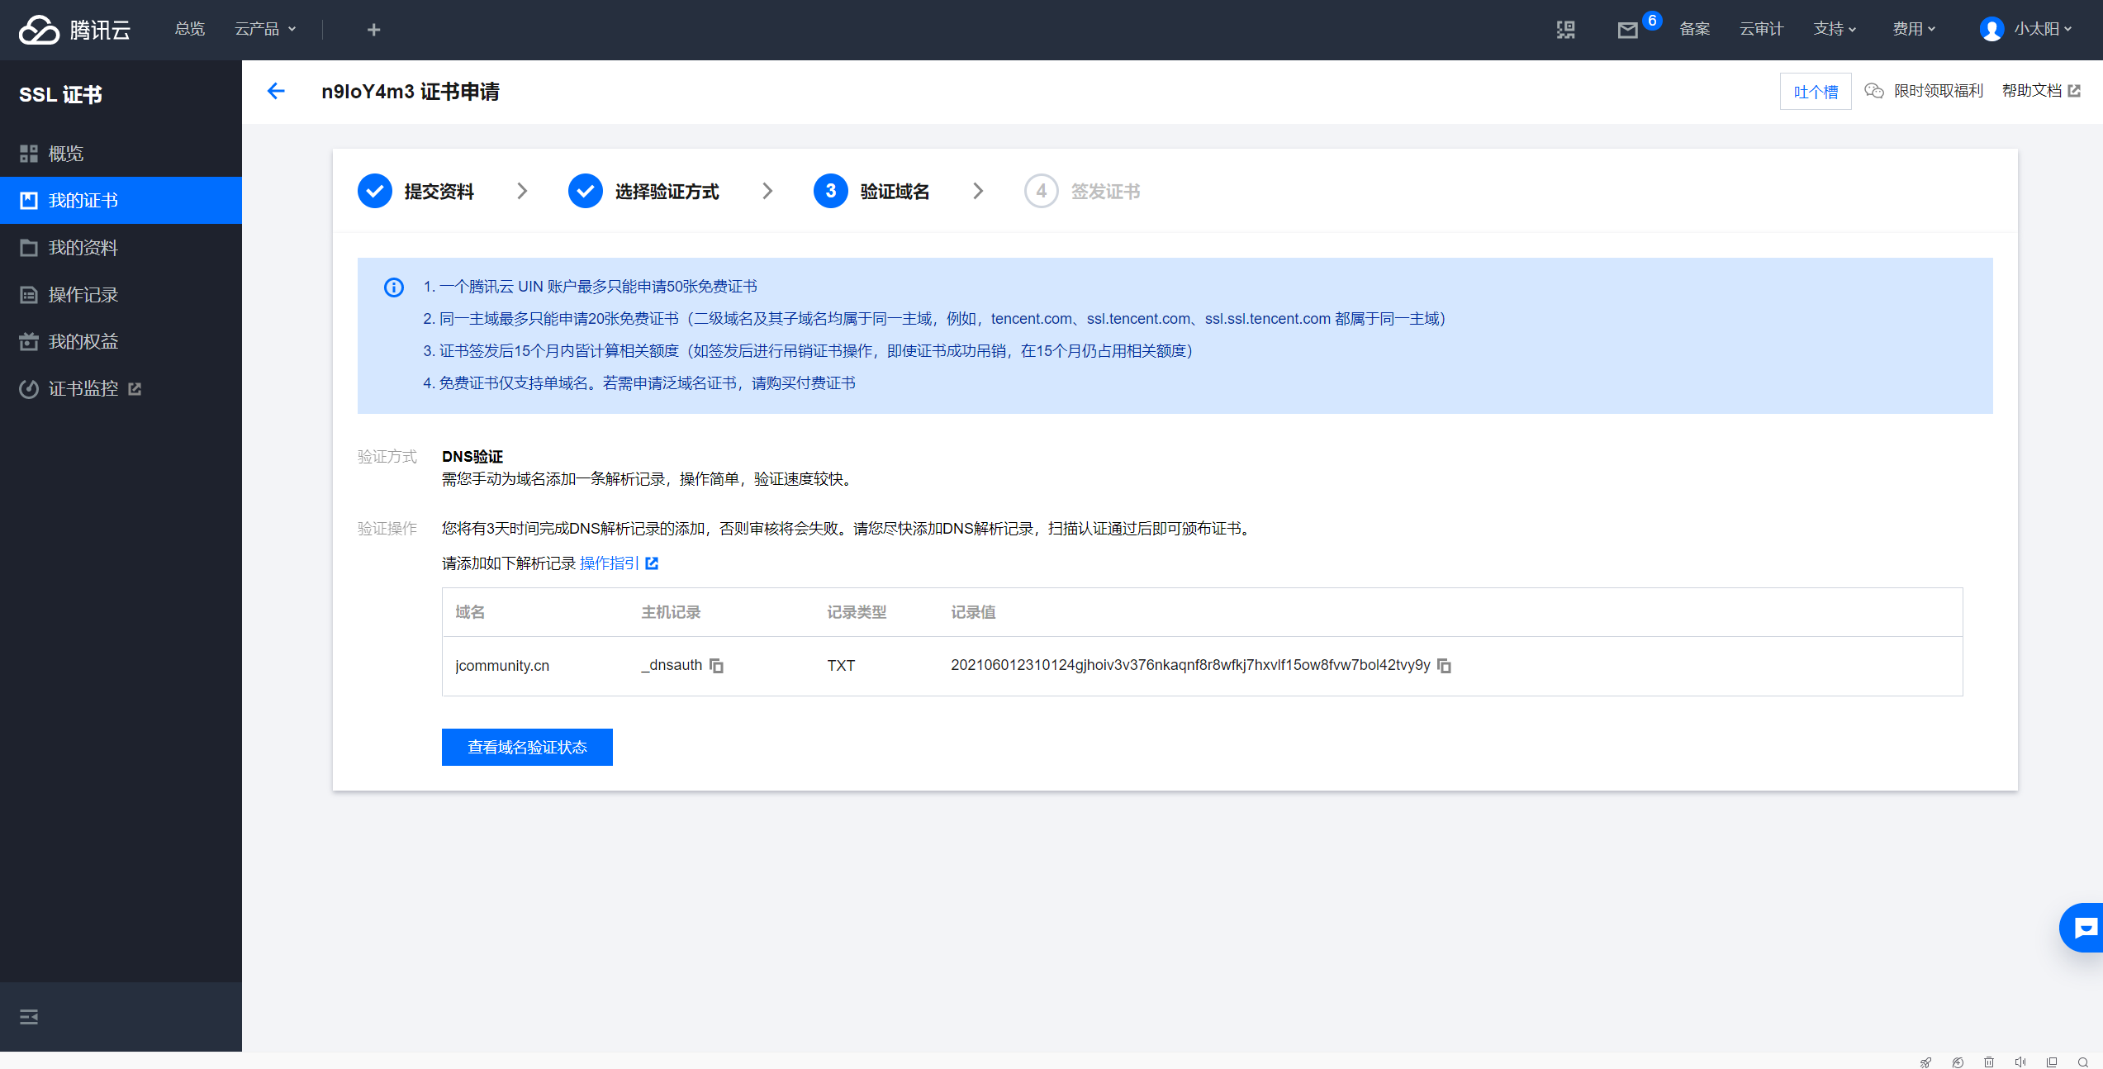The height and width of the screenshot is (1069, 2103).
Task: Open 我的资料 from the sidebar
Action: 83,247
